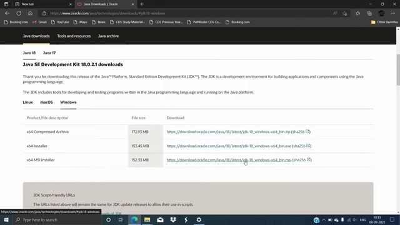Click the taskbar search box

[x=57, y=219]
